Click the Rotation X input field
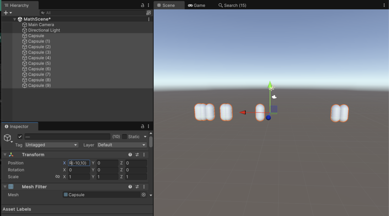Screen dimensions: 389x216 pos(79,170)
